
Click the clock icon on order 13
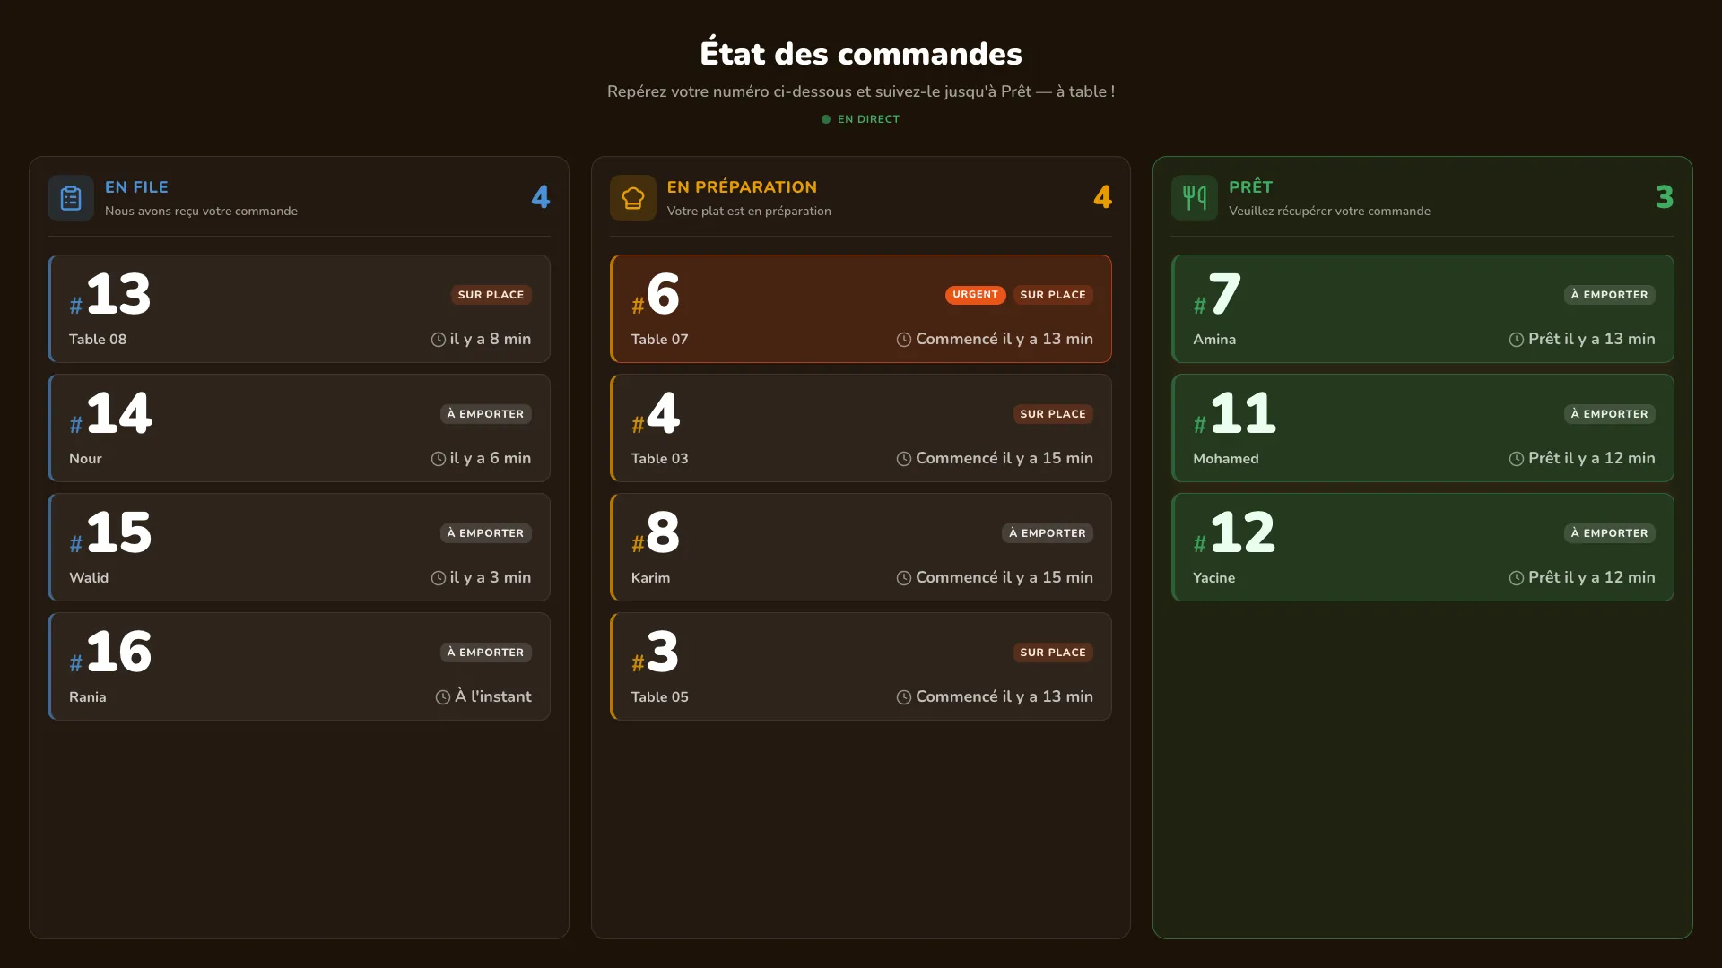[x=439, y=340]
